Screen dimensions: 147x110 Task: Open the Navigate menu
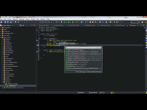[22, 19]
